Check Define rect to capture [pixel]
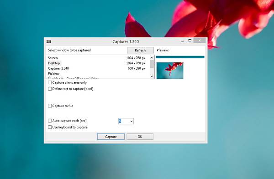Screen dimensions: 274x179 [x=50, y=89]
